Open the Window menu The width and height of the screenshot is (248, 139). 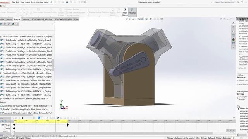40,2
